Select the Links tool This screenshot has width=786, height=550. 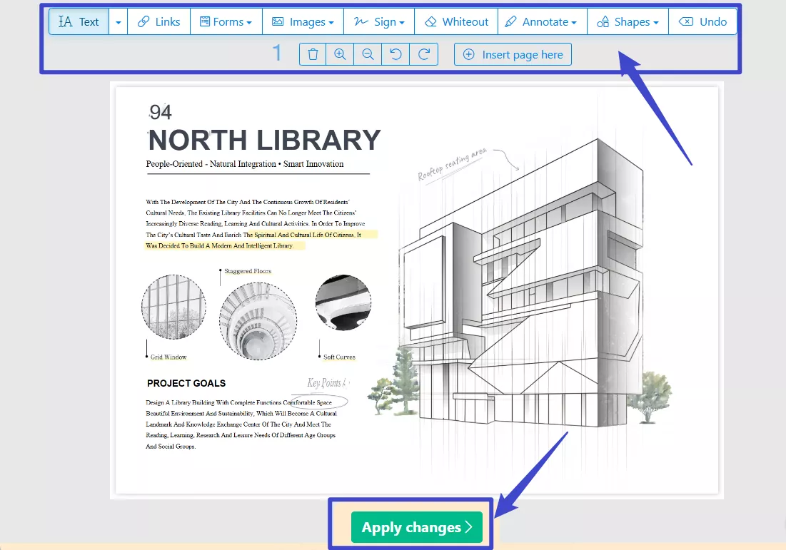click(158, 21)
